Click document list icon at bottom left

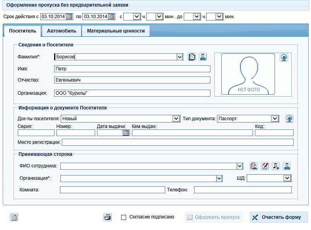coord(14,217)
